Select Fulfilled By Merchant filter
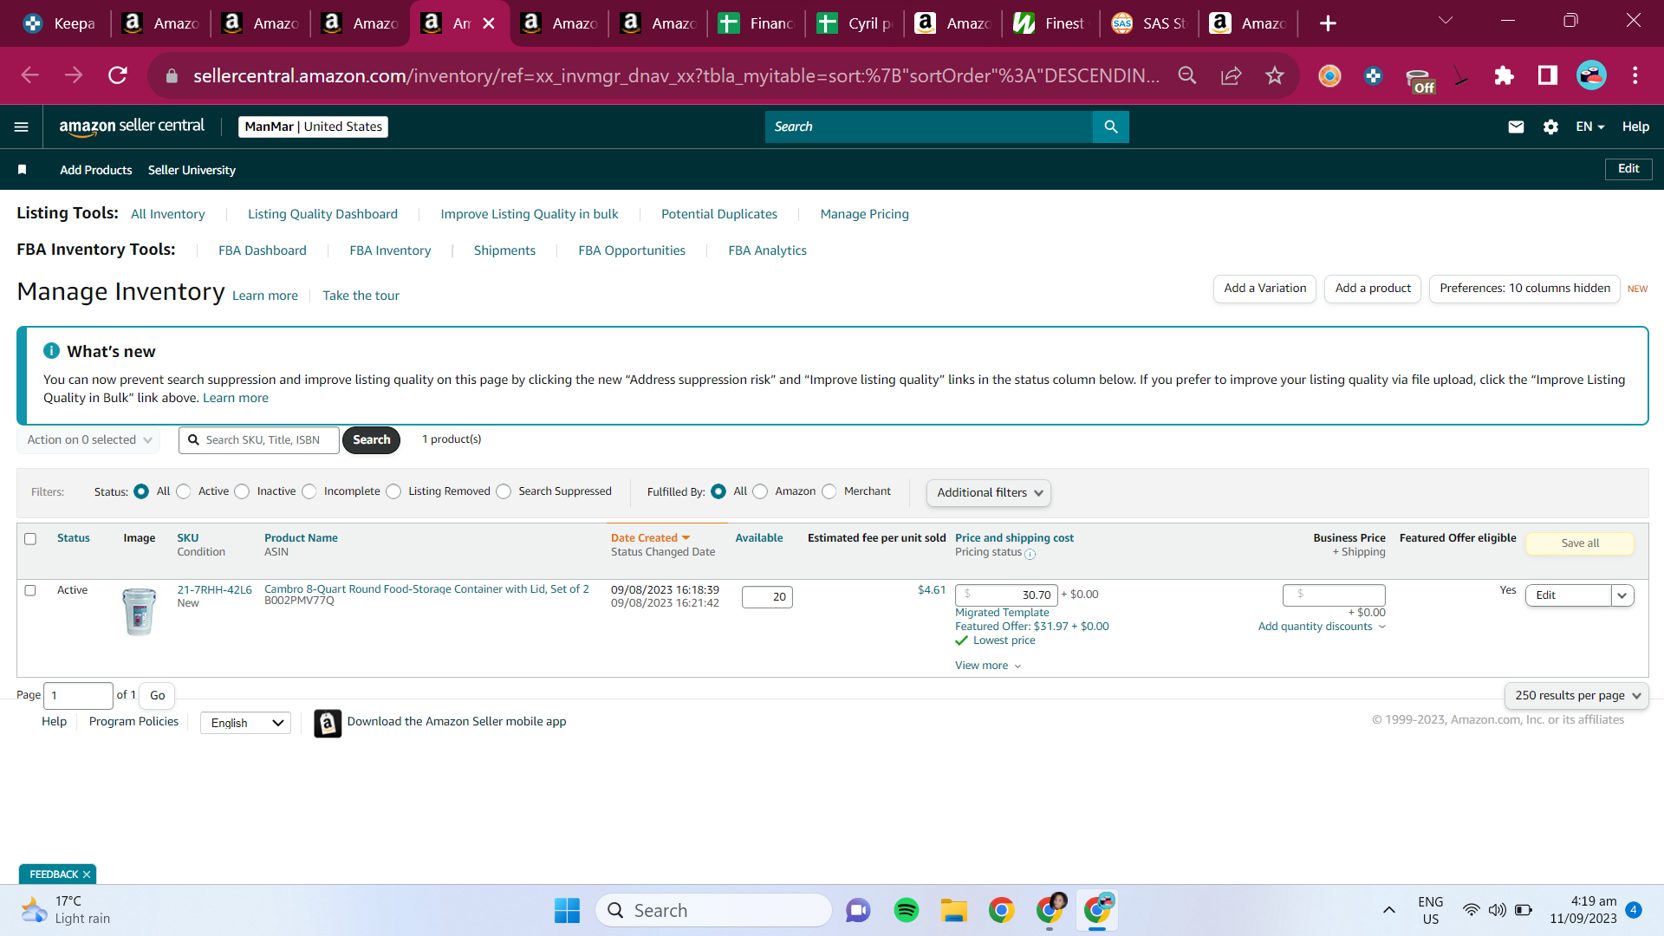Screen dimensions: 1664x936 coord(829,491)
